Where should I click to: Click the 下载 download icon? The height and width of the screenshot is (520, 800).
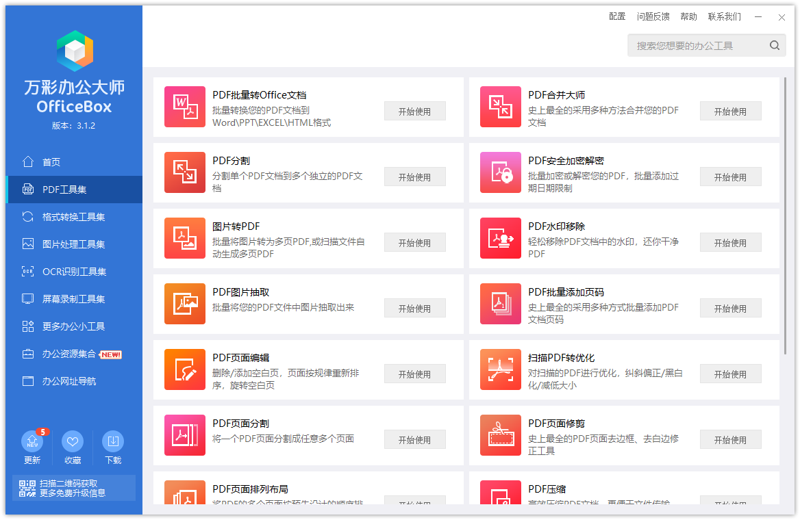tap(113, 441)
